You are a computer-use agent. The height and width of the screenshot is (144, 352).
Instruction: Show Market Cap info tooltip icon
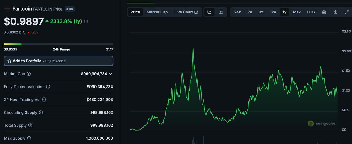28,74
